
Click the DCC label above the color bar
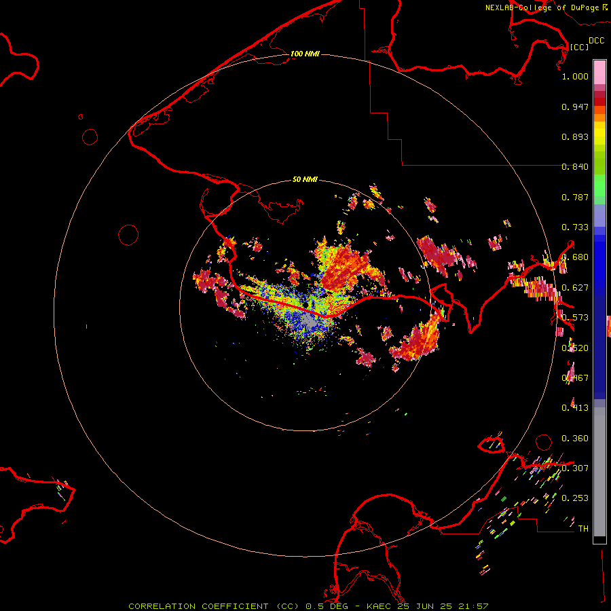(596, 41)
